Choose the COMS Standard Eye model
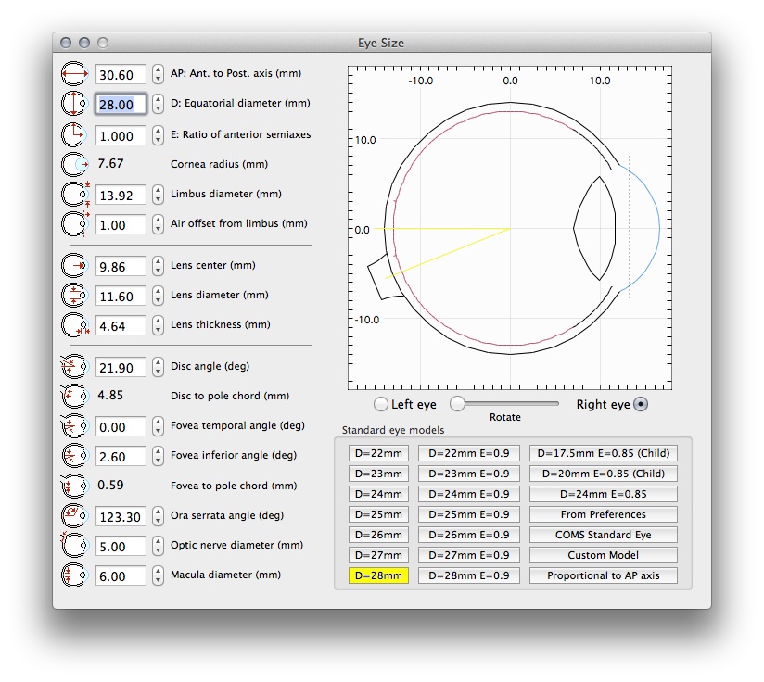Screen dimensions: 764x682 click(603, 535)
